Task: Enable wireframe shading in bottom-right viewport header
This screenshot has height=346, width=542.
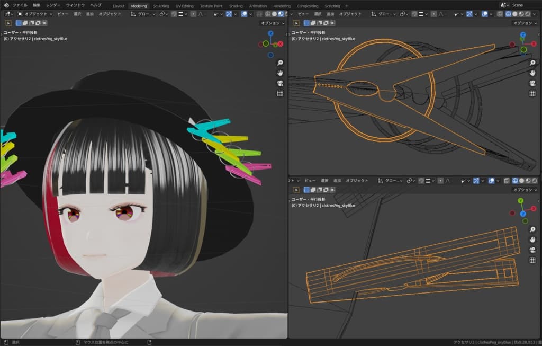Action: coord(515,181)
